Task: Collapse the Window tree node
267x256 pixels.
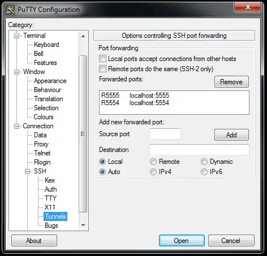Action: pos(17,72)
